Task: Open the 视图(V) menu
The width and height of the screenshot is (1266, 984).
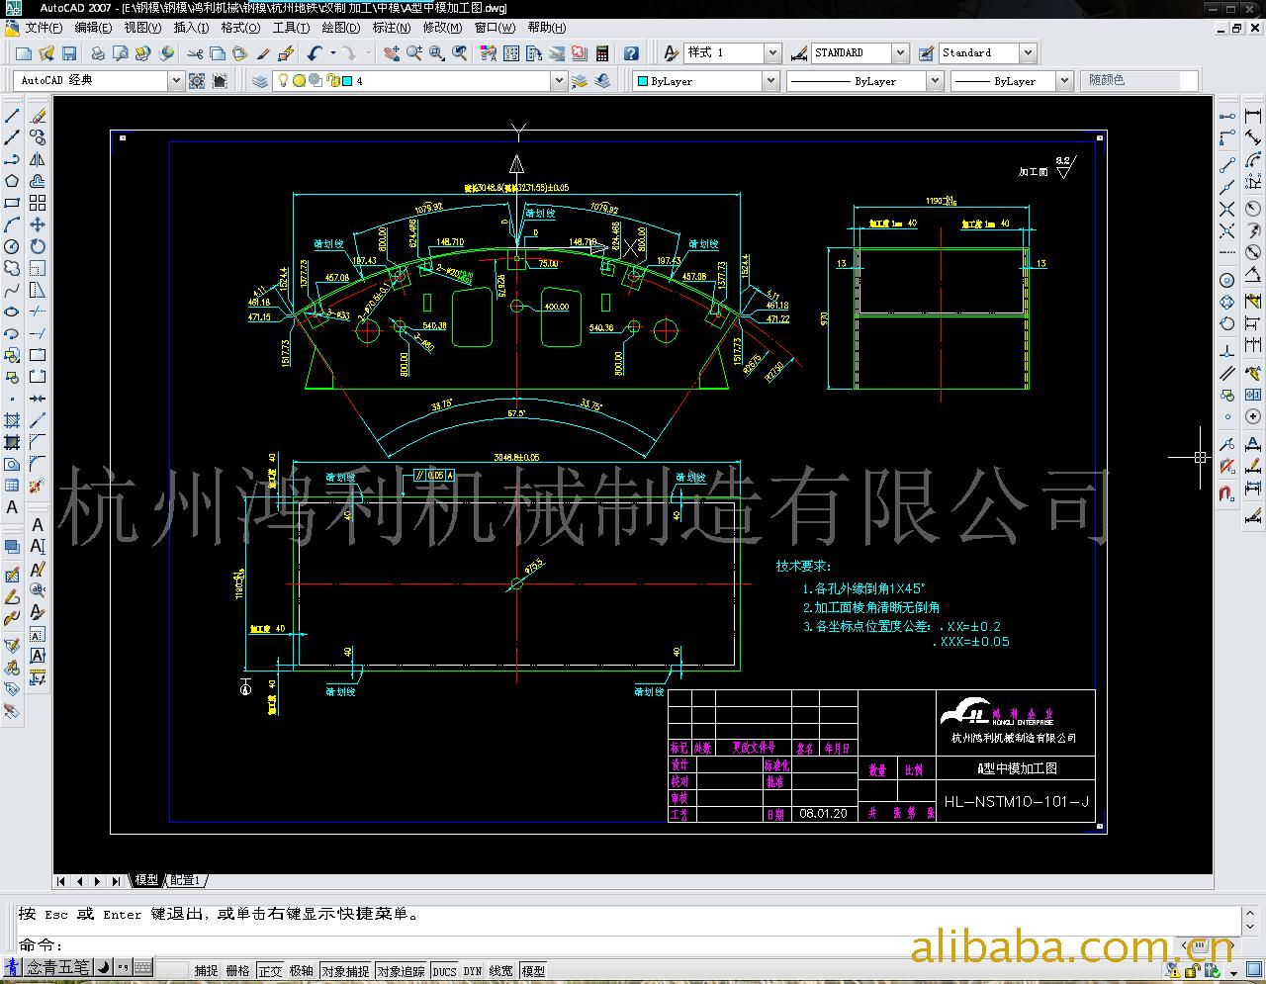Action: (x=142, y=28)
